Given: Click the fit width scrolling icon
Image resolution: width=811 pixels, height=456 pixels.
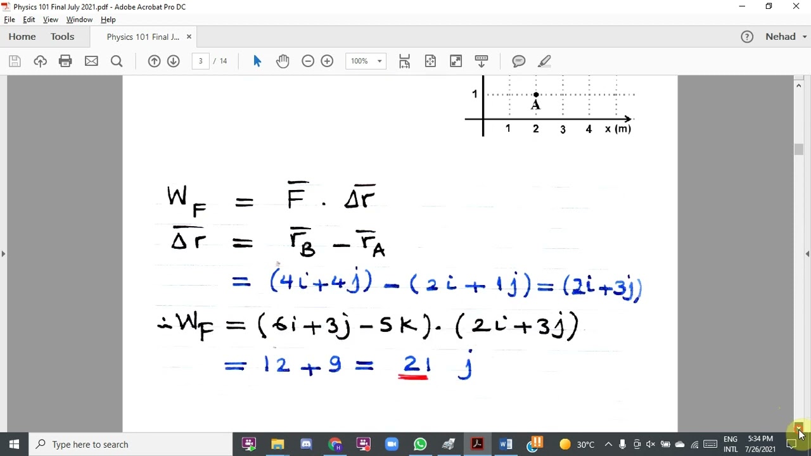Looking at the screenshot, I should coord(404,61).
